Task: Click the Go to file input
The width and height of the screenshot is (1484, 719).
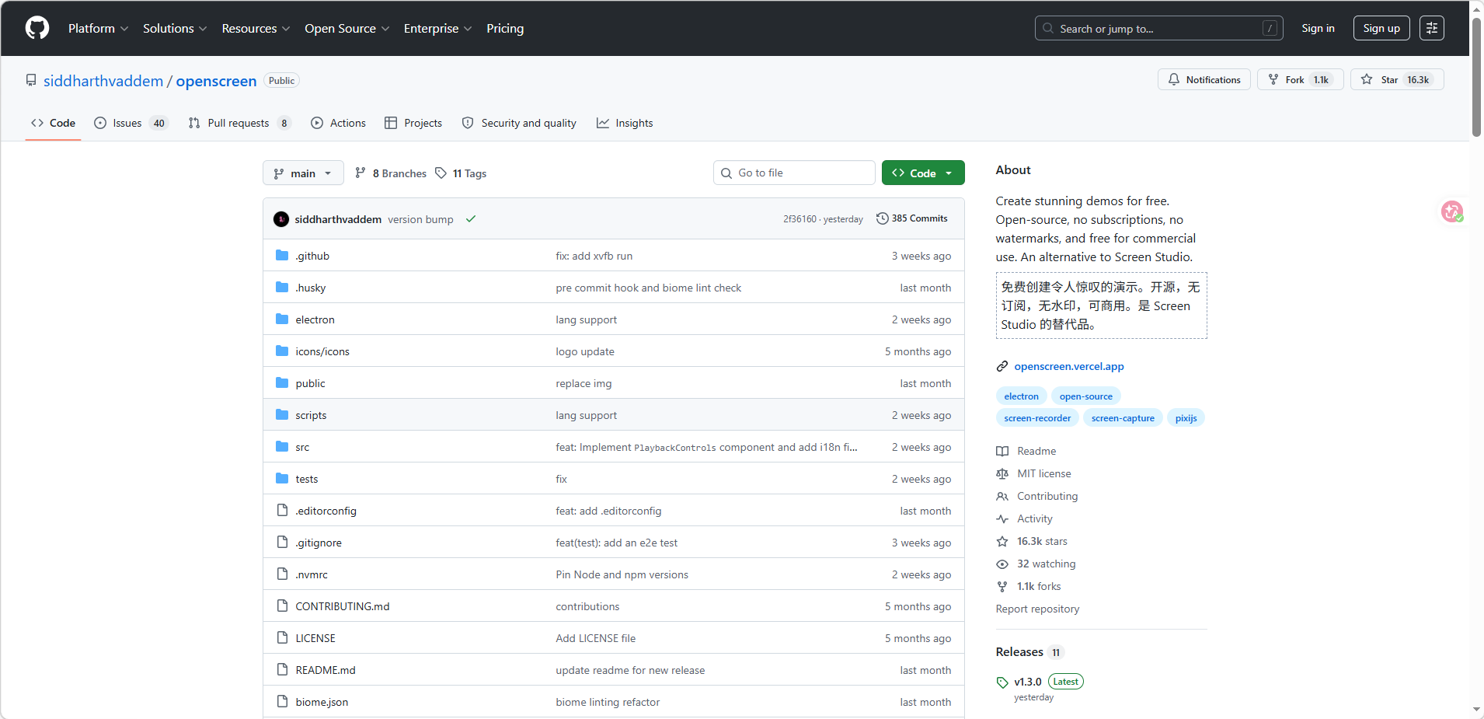Action: 794,173
